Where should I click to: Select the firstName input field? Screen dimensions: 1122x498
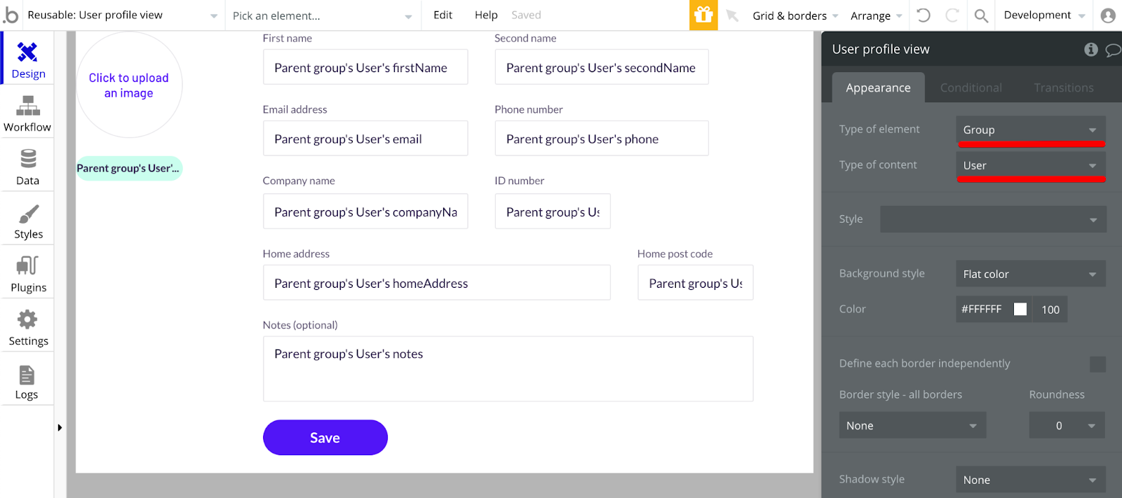(365, 67)
